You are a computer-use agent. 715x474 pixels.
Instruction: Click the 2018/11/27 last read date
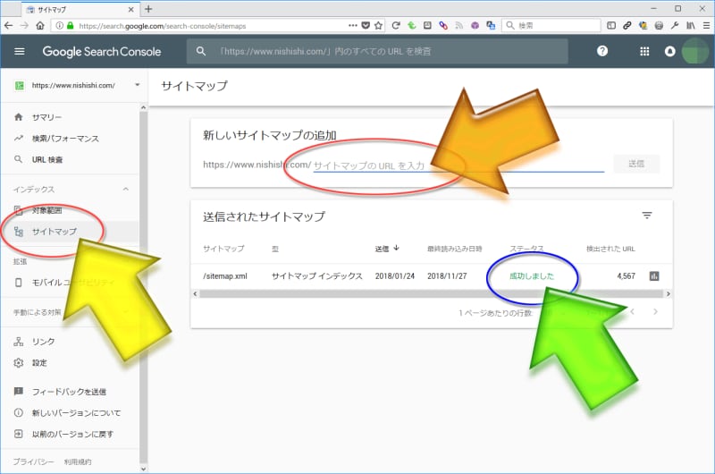click(x=447, y=276)
